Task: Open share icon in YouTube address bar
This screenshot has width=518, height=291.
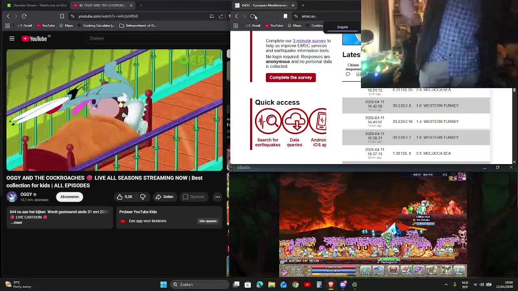Action: pyautogui.click(x=221, y=16)
